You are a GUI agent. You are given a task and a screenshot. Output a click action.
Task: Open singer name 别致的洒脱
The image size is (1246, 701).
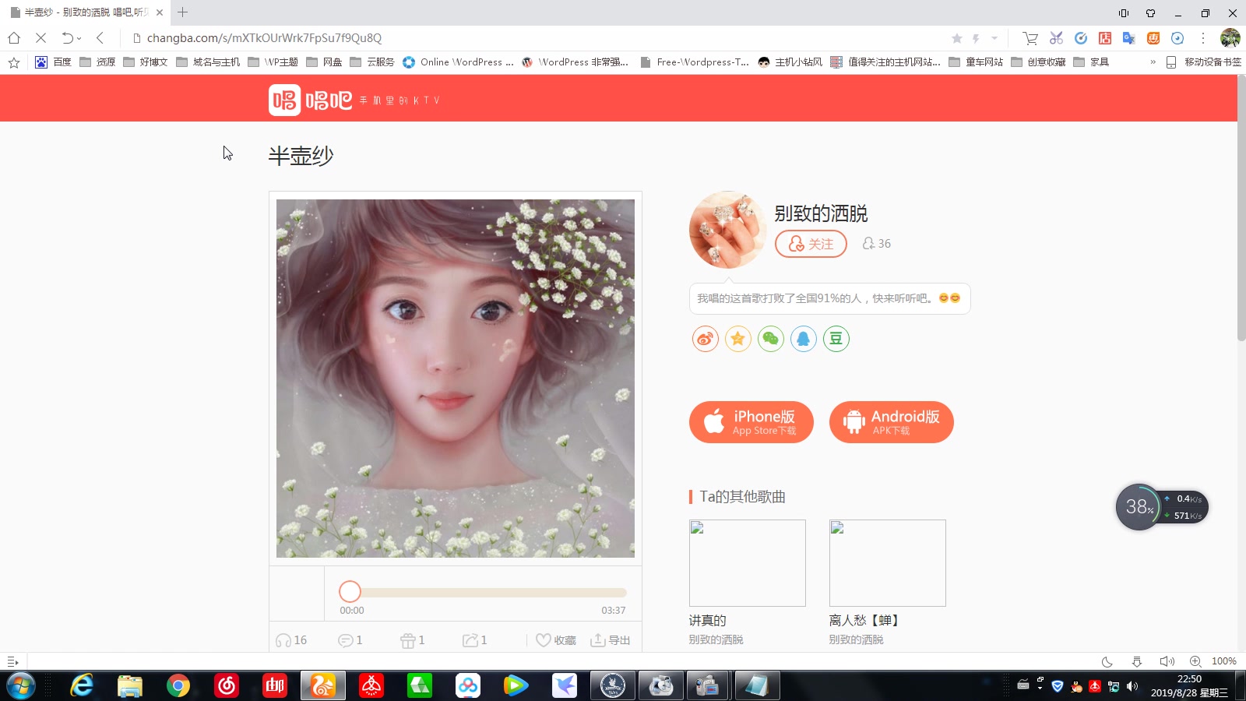point(821,213)
